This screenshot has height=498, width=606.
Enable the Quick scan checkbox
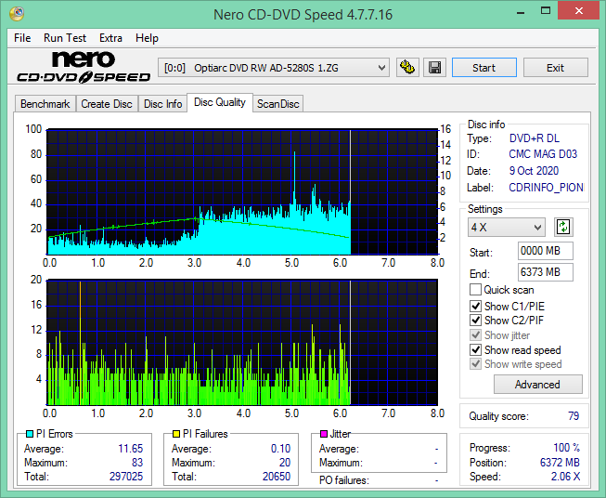click(x=475, y=290)
